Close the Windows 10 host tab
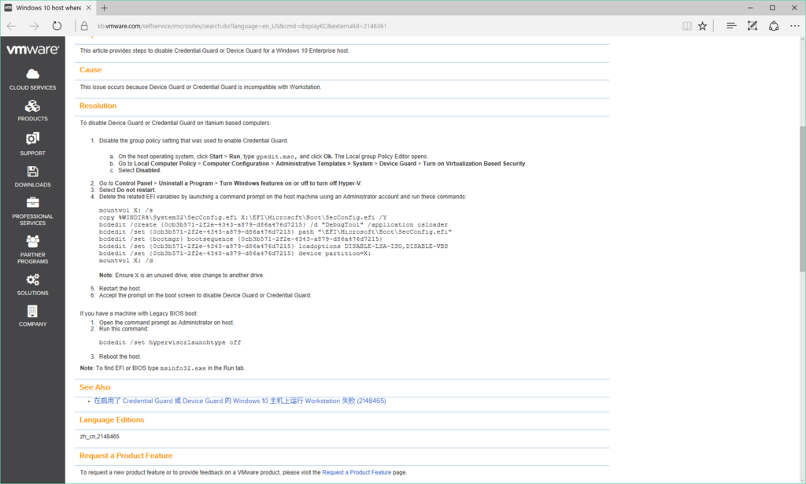Screen dimensions: 806x484 tap(88, 8)
